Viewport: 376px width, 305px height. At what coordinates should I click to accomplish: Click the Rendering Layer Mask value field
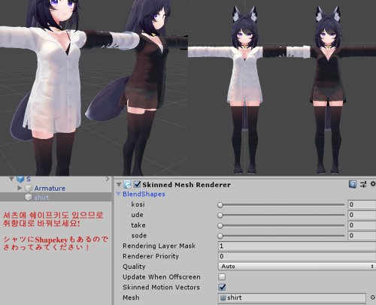[x=297, y=246]
